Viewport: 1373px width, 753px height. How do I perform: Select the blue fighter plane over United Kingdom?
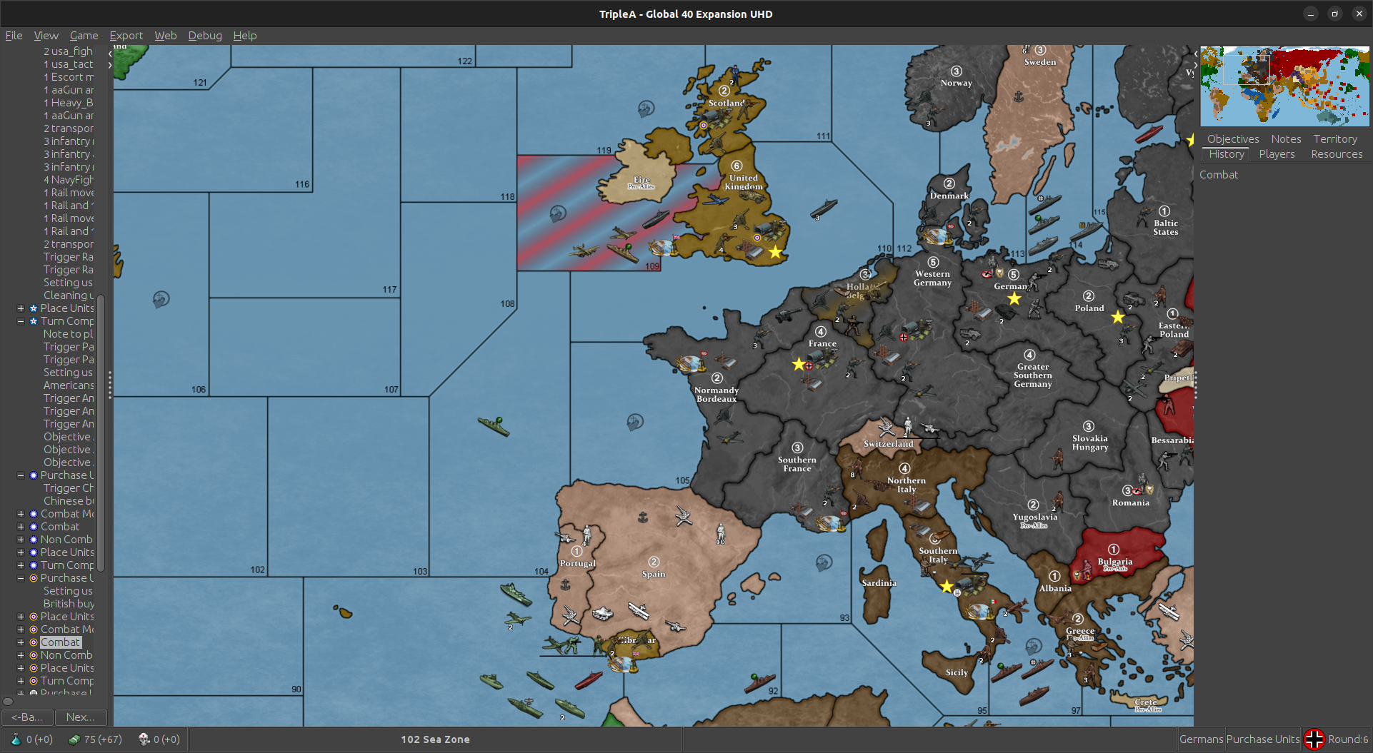[715, 201]
